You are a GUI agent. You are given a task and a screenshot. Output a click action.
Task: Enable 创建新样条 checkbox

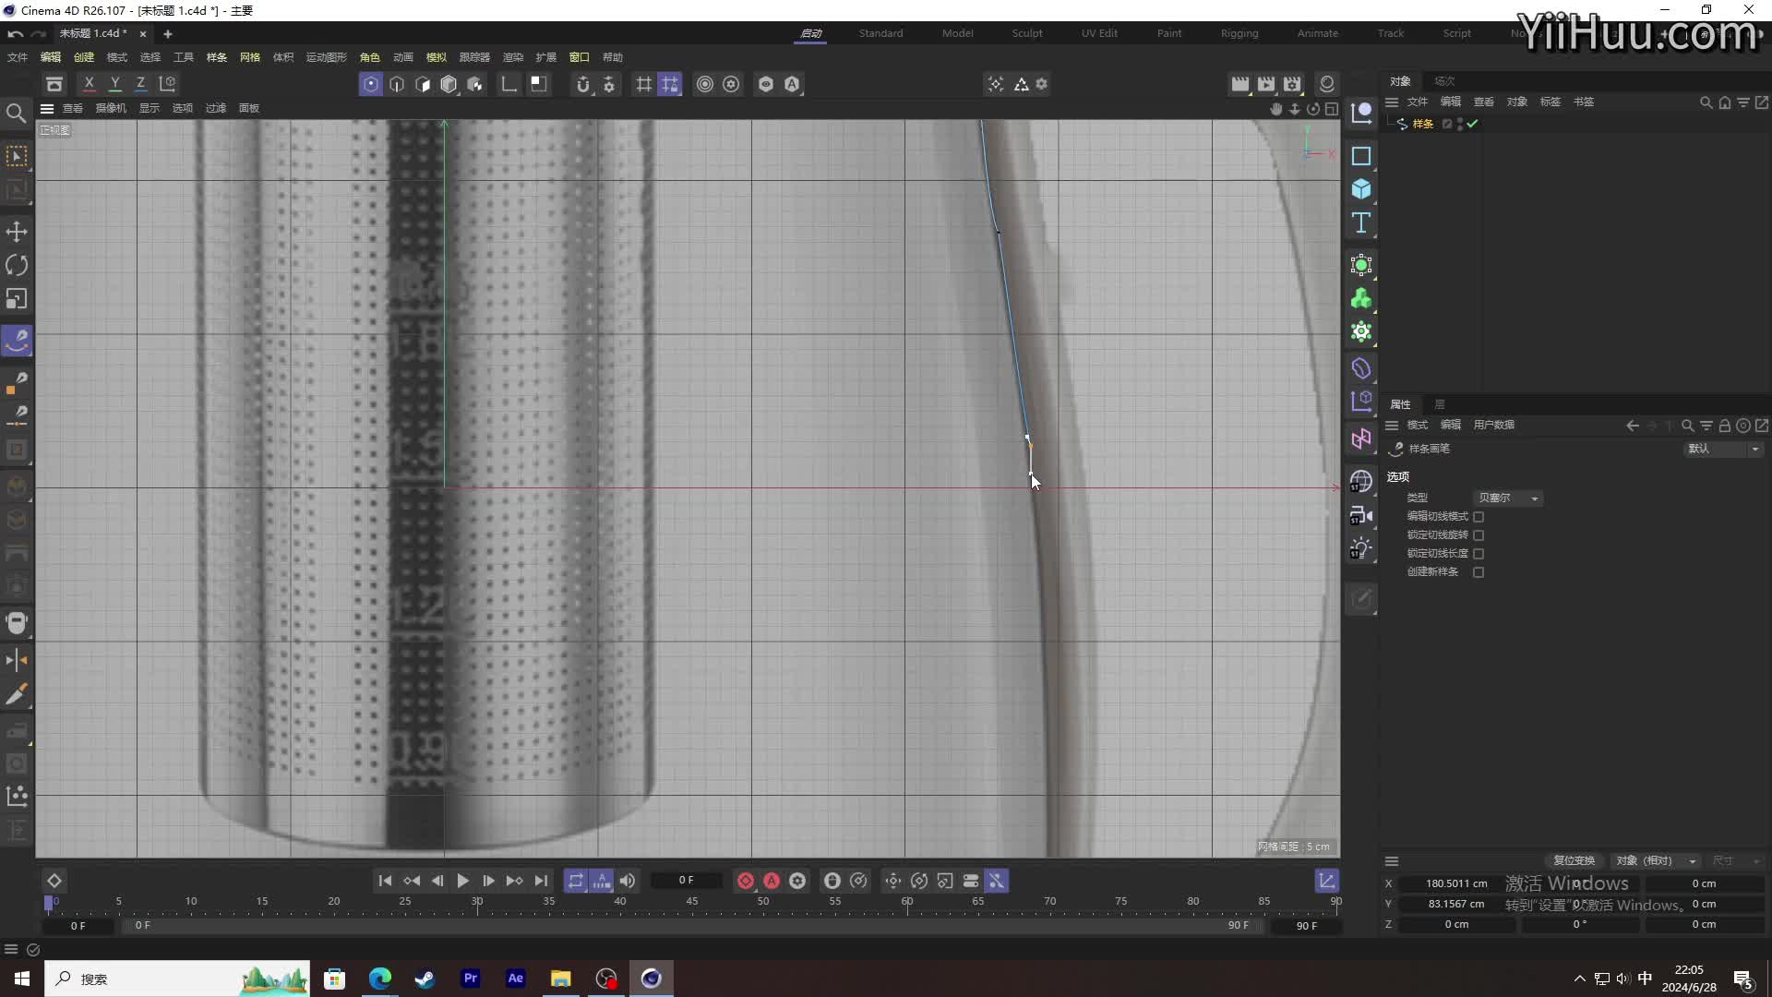point(1479,572)
